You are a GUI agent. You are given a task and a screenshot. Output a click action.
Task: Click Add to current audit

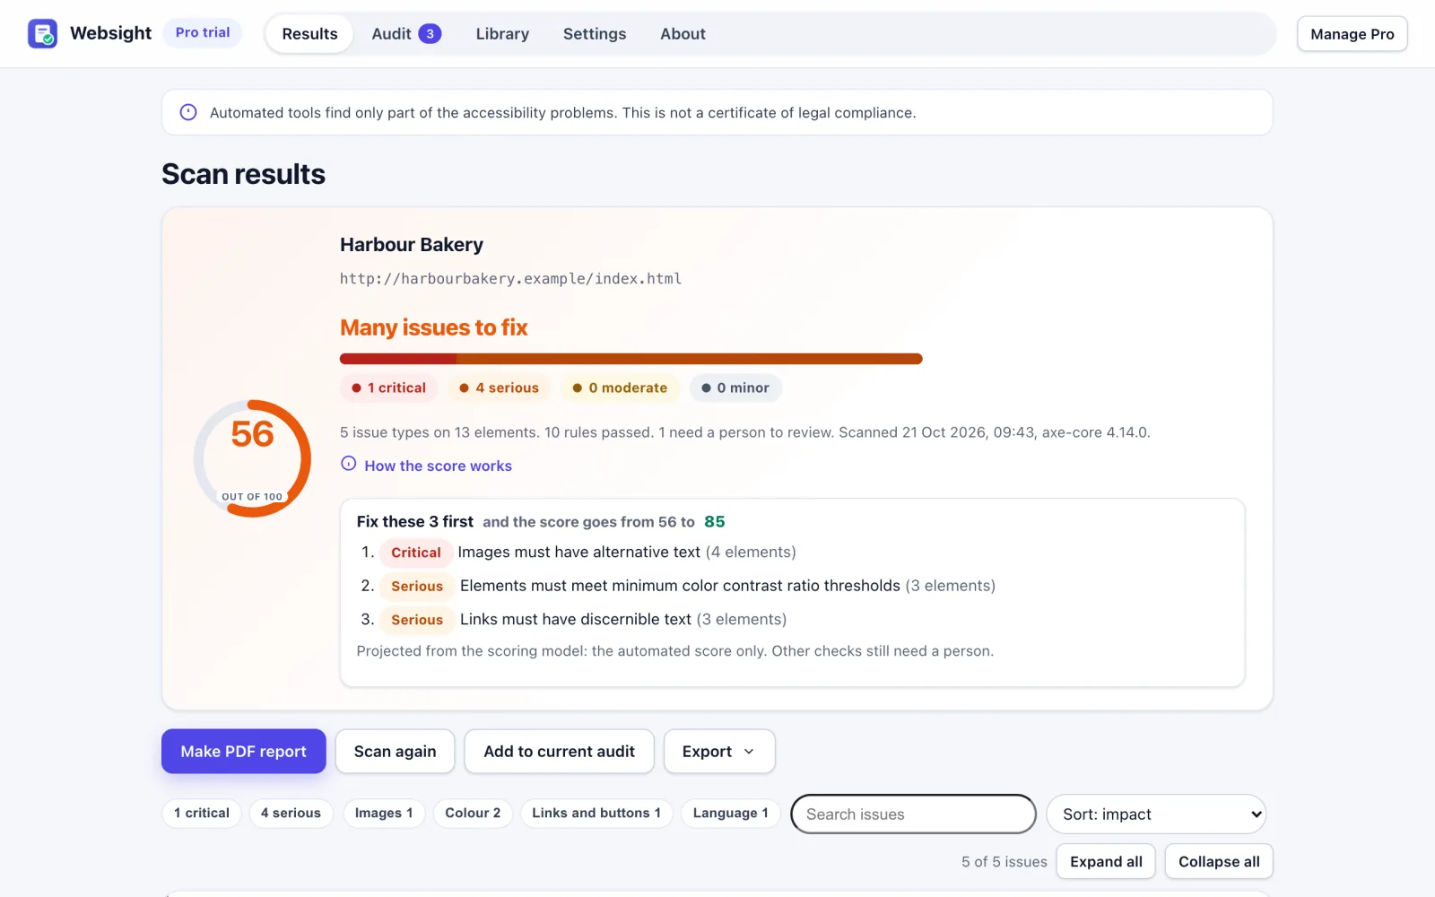[559, 751]
